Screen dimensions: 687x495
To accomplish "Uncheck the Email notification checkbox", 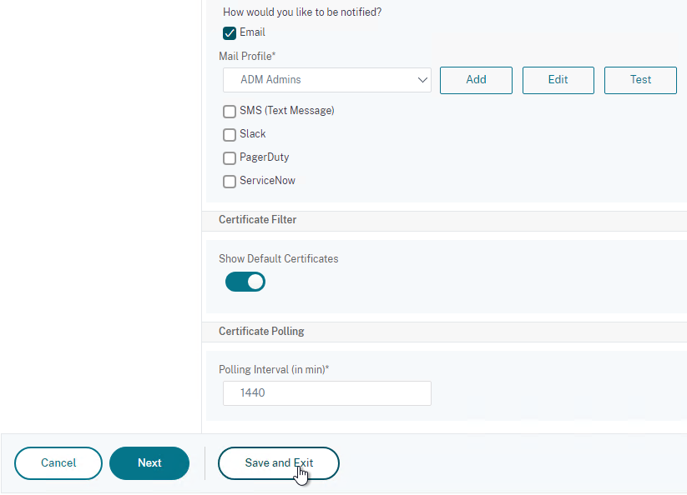I will tap(230, 33).
